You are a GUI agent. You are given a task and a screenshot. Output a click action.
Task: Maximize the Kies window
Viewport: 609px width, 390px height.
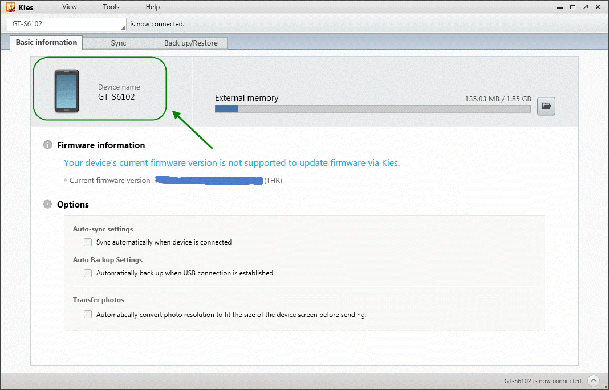point(573,7)
